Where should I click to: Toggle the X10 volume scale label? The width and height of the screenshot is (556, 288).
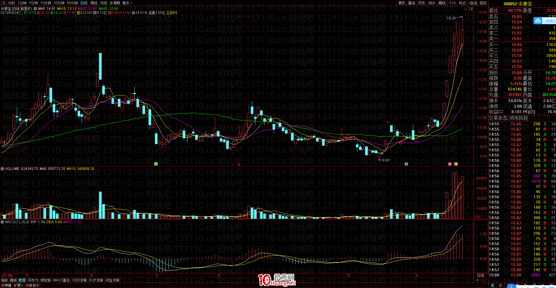(477, 217)
